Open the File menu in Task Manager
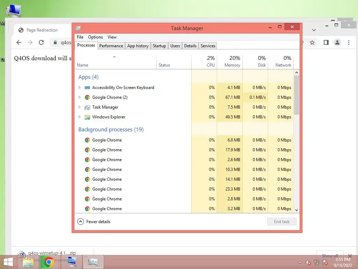358x269 pixels. click(x=80, y=37)
